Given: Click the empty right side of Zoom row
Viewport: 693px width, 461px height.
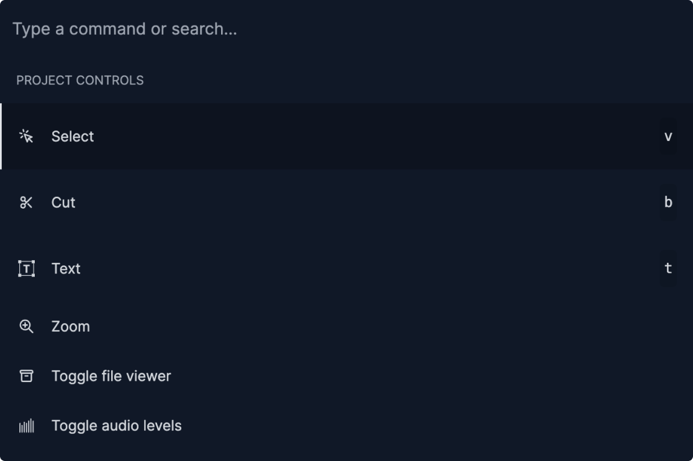Looking at the screenshot, I should coord(497,326).
